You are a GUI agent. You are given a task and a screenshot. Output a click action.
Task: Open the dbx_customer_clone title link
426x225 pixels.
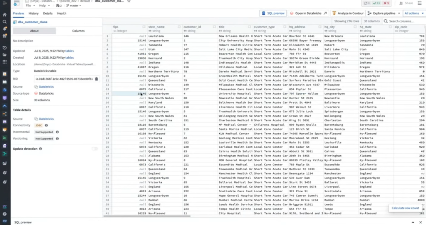[x=33, y=22]
